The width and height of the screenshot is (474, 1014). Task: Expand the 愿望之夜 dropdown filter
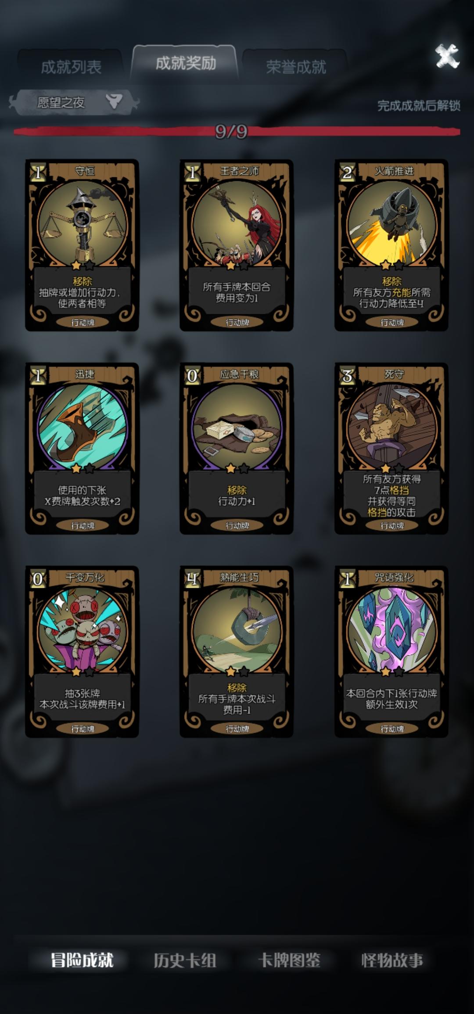pos(74,102)
